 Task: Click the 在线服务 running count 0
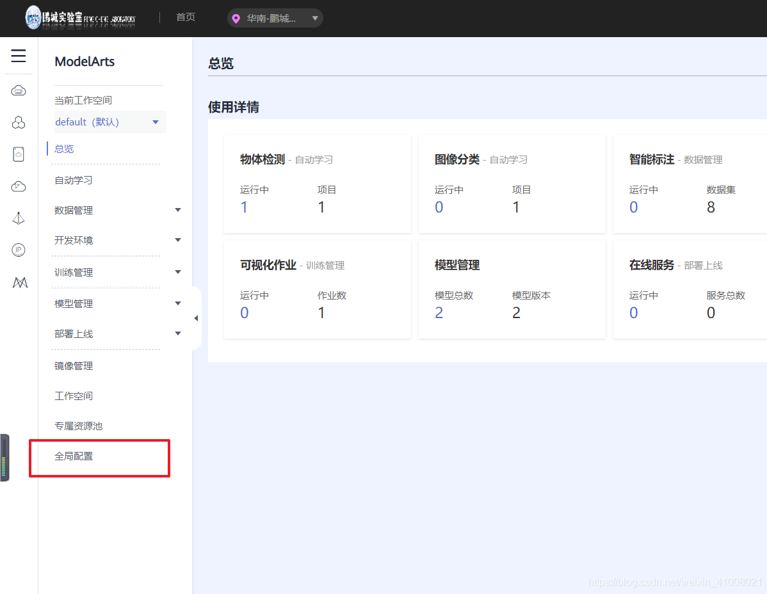click(633, 313)
